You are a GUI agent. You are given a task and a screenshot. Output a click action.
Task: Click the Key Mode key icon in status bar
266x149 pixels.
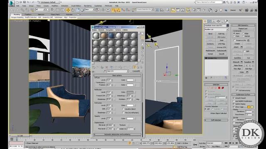coord(195,144)
